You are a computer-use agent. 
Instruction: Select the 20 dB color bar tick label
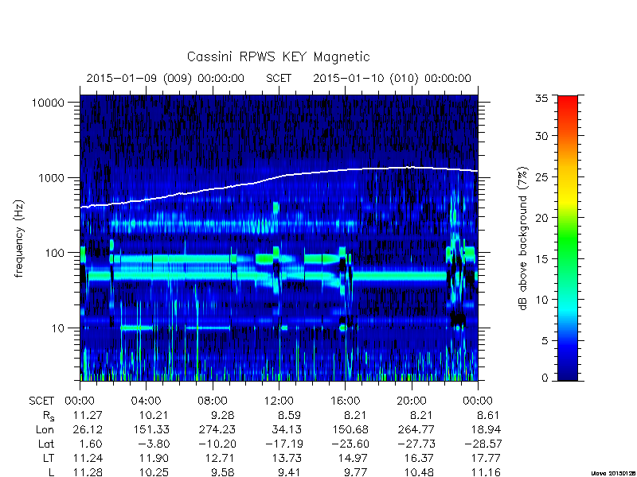[541, 218]
